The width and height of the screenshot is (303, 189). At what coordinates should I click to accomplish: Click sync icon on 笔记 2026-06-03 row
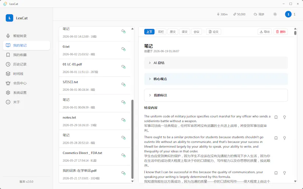(x=124, y=31)
